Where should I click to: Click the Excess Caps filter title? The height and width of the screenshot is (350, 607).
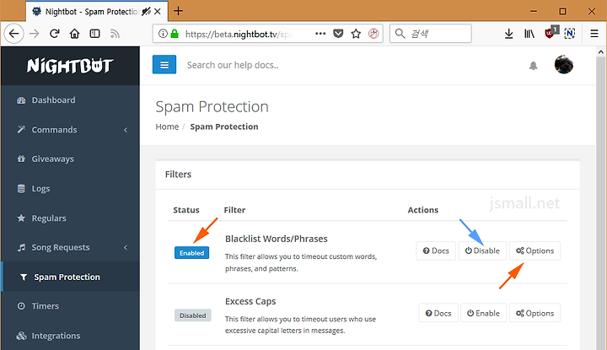(250, 301)
